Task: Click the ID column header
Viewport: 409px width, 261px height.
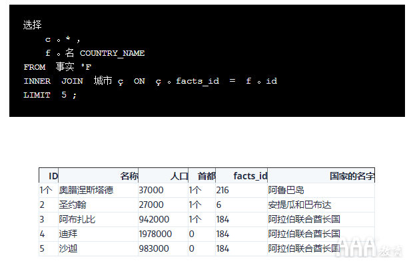Action: (x=49, y=176)
